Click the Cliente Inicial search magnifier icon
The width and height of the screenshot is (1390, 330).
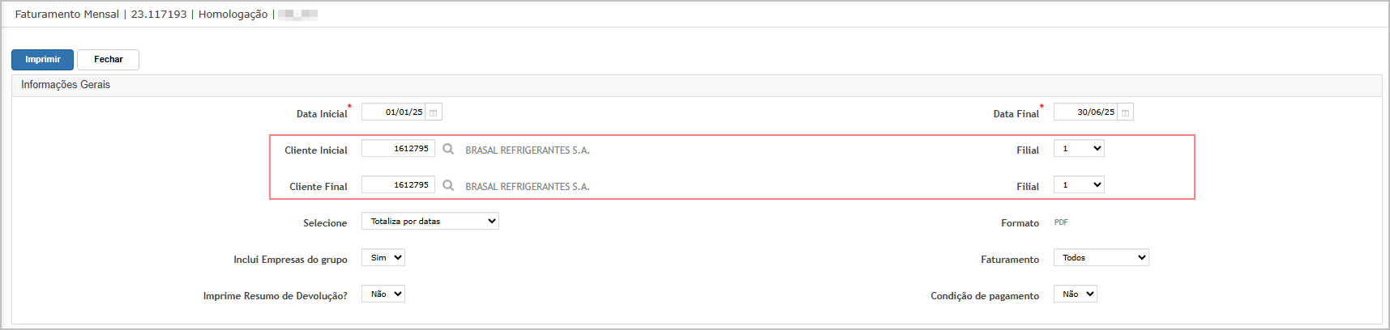pyautogui.click(x=448, y=149)
